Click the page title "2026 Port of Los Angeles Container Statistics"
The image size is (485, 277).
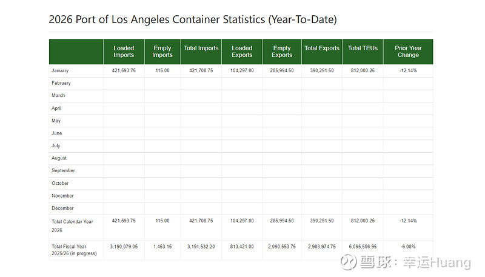point(192,19)
